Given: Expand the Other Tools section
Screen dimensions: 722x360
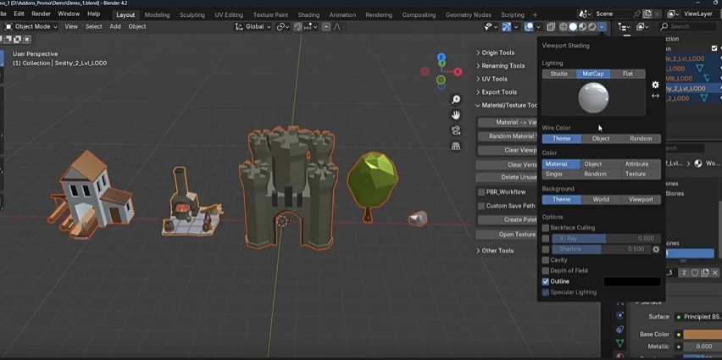Looking at the screenshot, I should click(497, 251).
